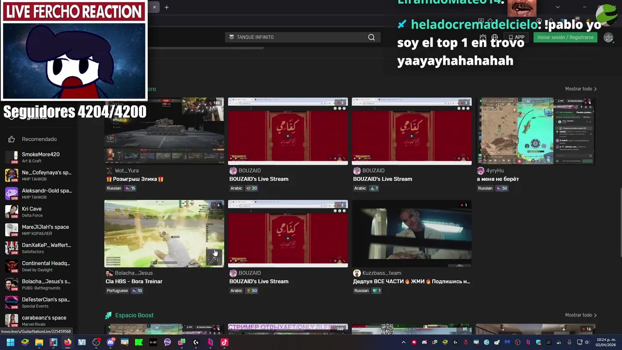The width and height of the screenshot is (622, 350).
Task: Click Mostrar todo beside Espacio Boost
Action: [x=581, y=315]
